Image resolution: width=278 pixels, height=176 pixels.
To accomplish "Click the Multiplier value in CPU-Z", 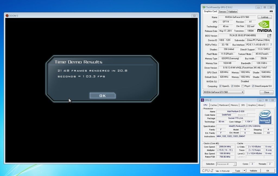I will pos(225,150).
